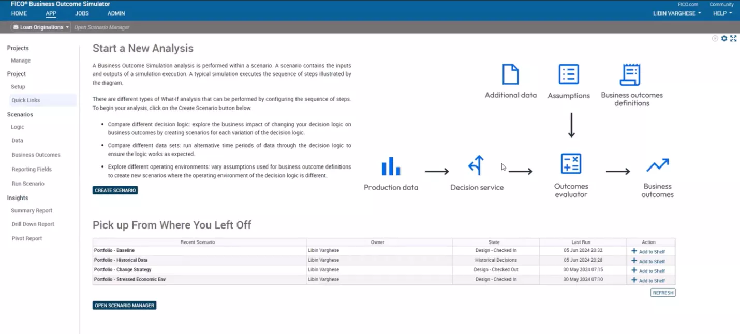
Task: Open Summary Report under Insights
Action: tap(32, 210)
